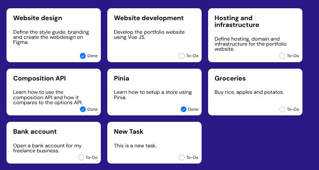319x170 pixels.
Task: Click the 'To-Do' label on Groceries card
Action: coord(293,109)
